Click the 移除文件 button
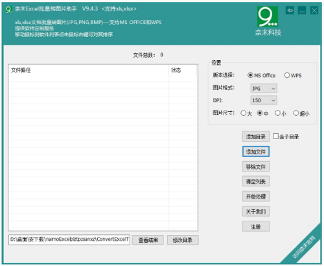The width and height of the screenshot is (324, 266). point(256,166)
